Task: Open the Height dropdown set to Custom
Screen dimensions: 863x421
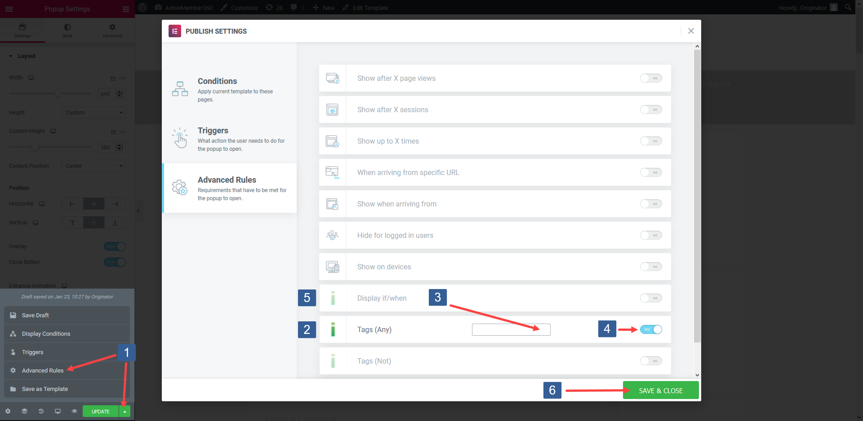Action: pyautogui.click(x=93, y=112)
